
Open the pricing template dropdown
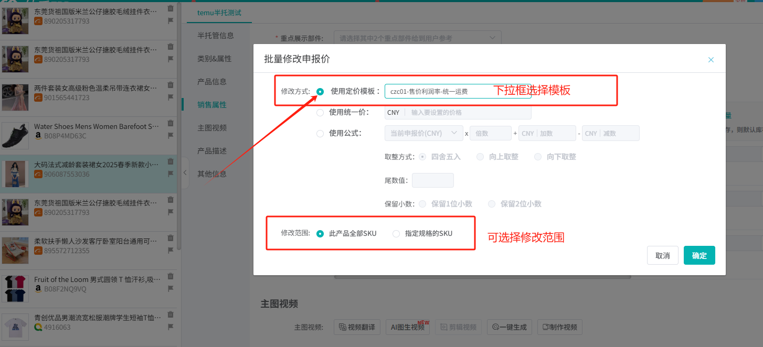458,91
